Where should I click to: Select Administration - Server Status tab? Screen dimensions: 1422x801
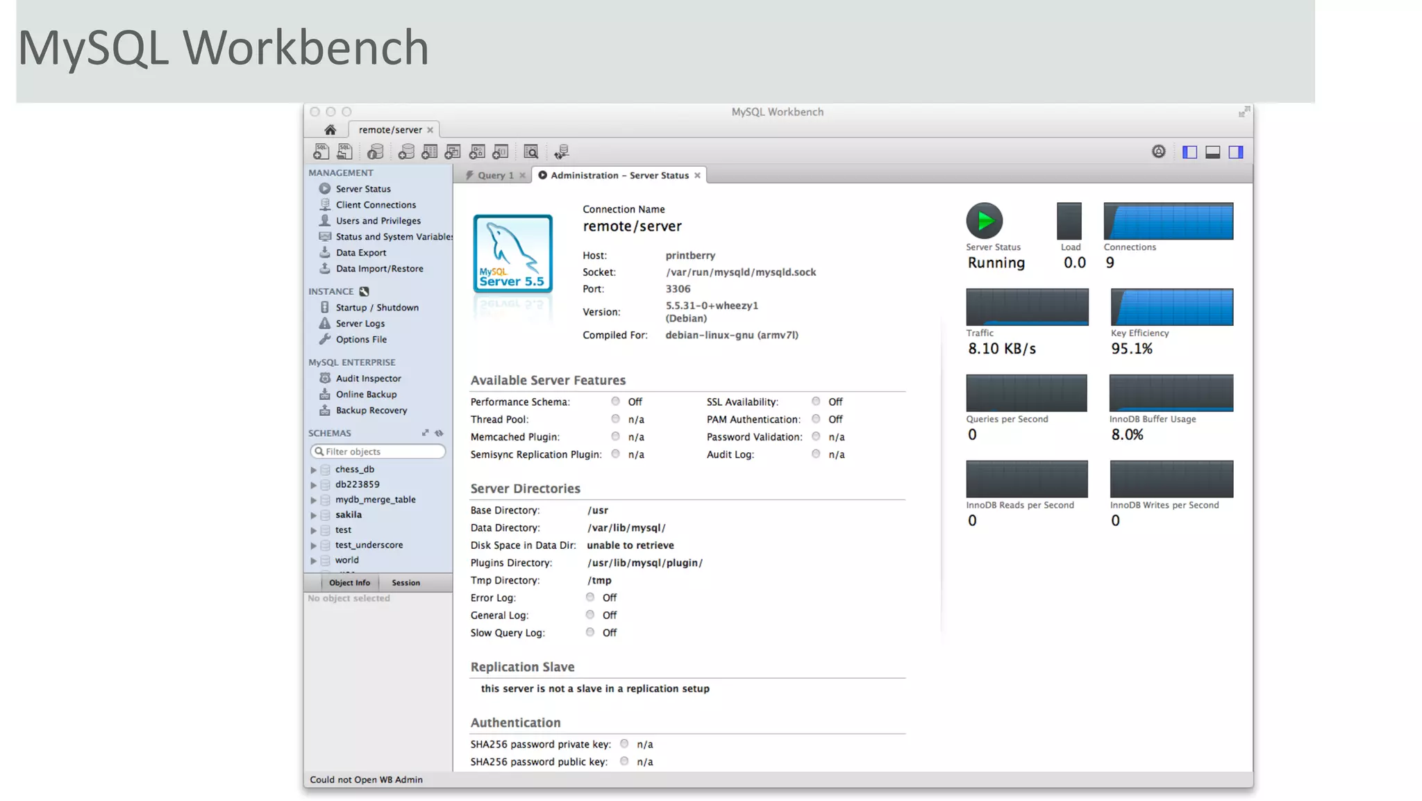tap(619, 176)
